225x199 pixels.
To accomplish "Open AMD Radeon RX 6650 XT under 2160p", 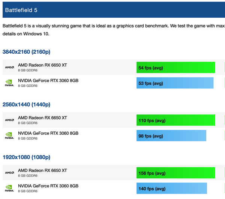I will [x=42, y=65].
